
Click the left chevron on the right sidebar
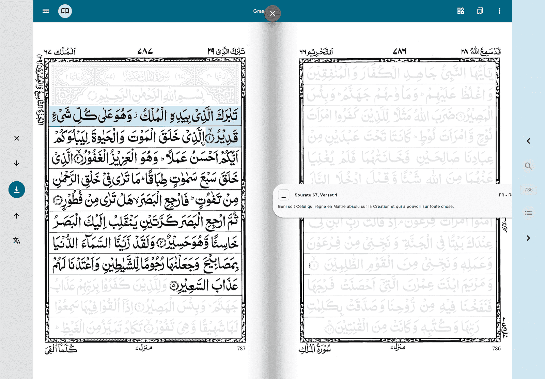coord(528,141)
